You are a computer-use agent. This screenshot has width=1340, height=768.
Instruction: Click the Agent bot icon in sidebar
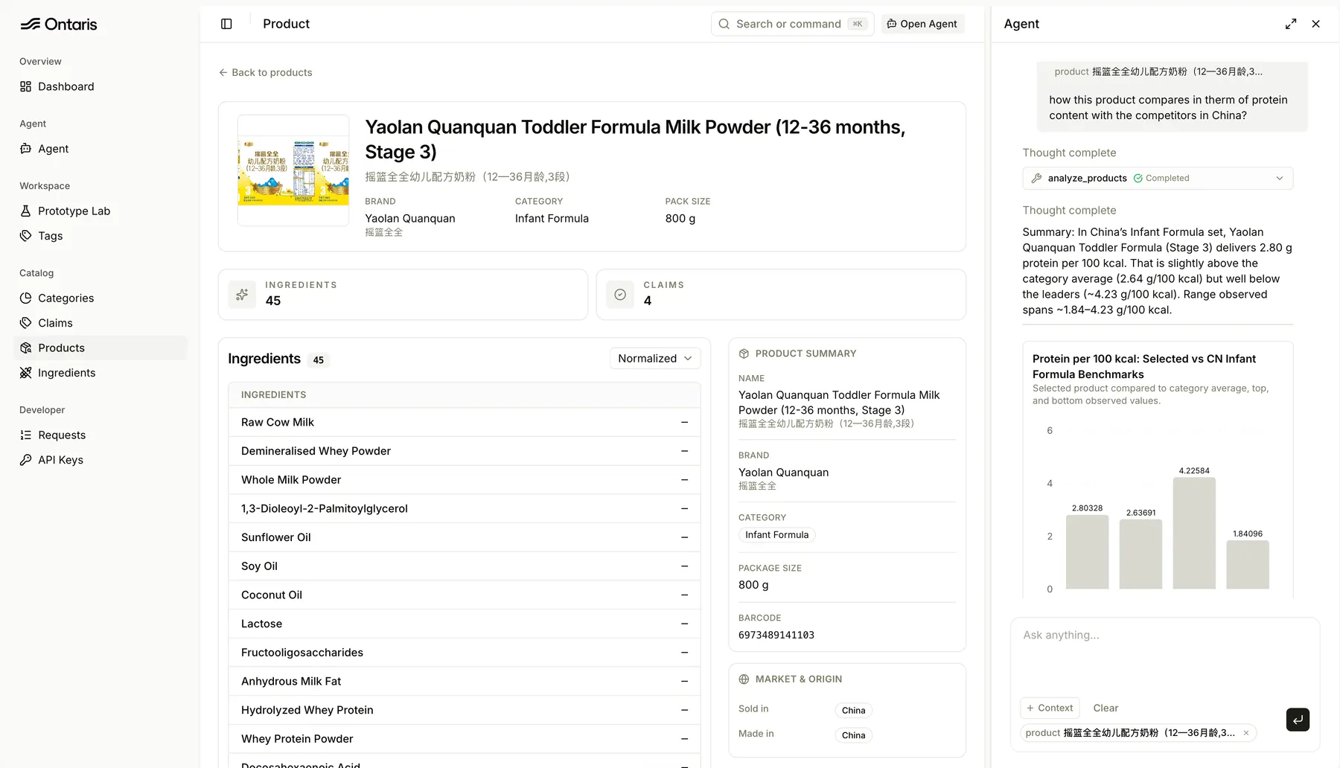[x=25, y=149]
